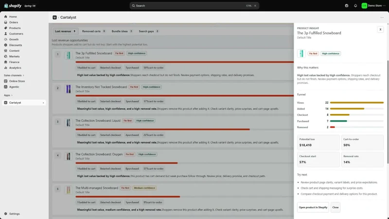This screenshot has width=389, height=219.
Task: Click '9% cart-to-order' chip
Action: coord(153,202)
